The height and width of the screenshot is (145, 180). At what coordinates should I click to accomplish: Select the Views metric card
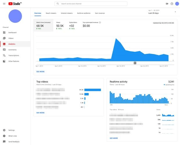60,25
